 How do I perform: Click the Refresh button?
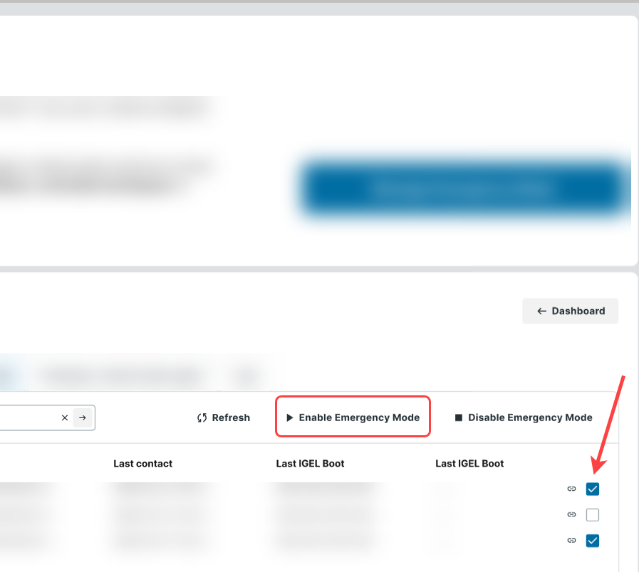223,417
